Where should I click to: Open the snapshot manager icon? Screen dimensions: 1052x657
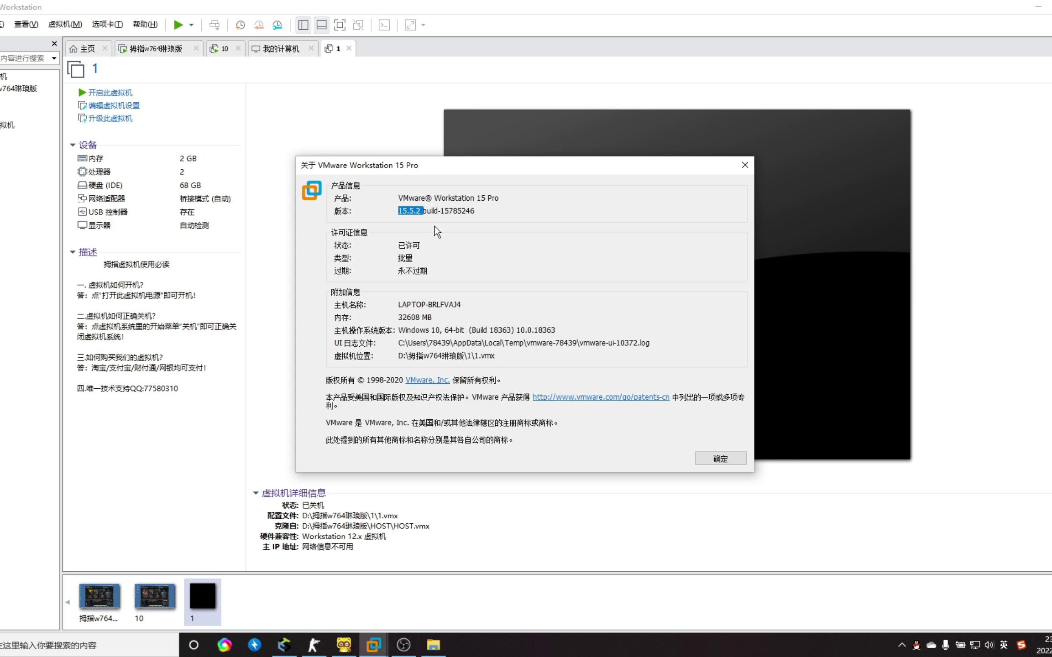pos(277,25)
